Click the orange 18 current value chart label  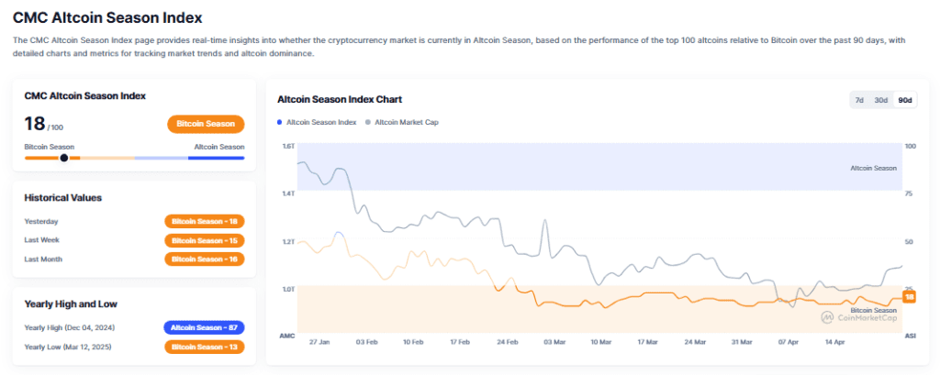(910, 297)
